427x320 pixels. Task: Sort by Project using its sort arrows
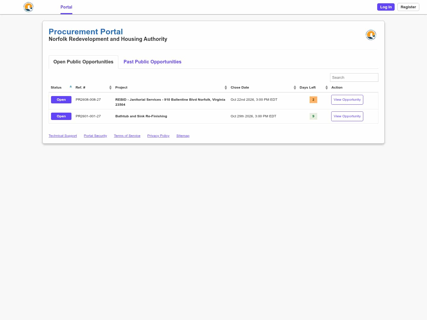point(226,87)
